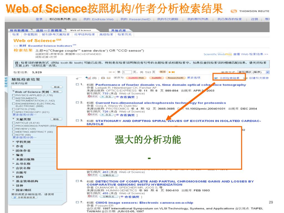Tick the OPTICS (739) checkbox
Viewport: 284px width, 213px height.
[x=13, y=109]
